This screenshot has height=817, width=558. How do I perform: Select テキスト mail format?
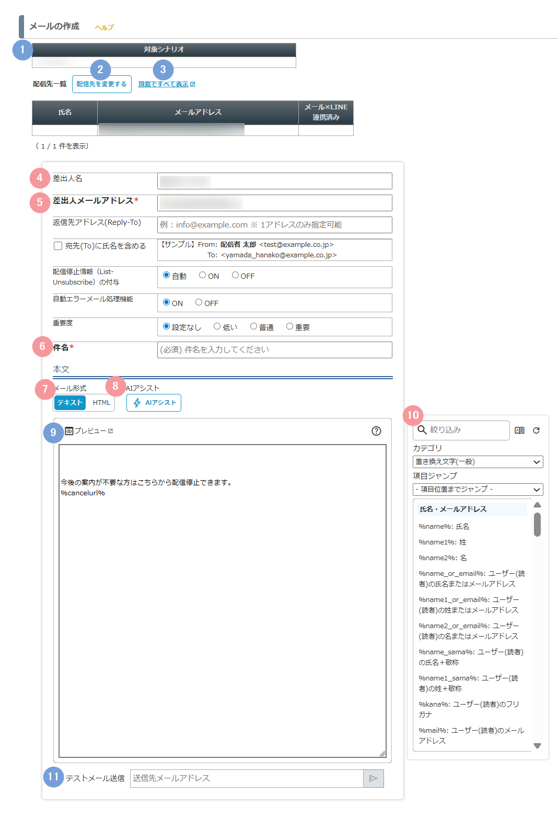[70, 403]
